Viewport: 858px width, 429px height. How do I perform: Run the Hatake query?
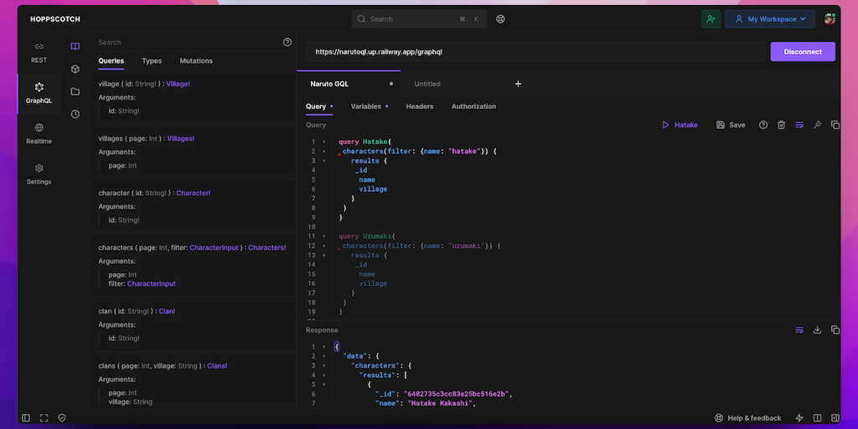pos(680,125)
